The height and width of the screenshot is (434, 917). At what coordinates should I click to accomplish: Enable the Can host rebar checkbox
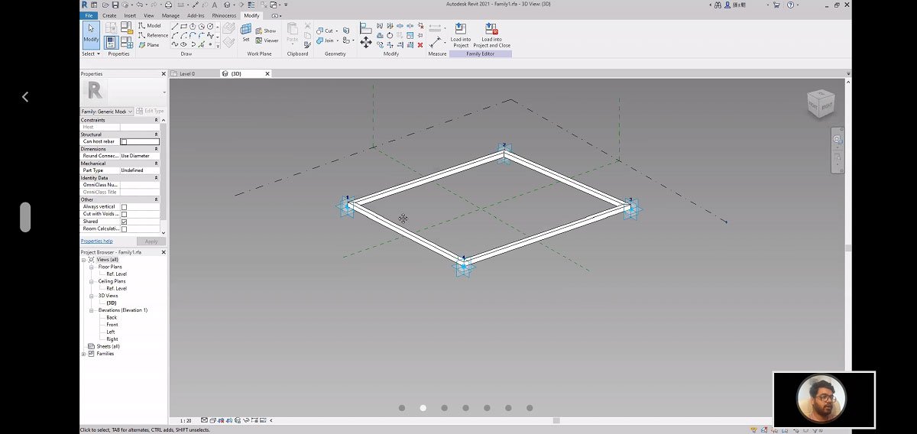124,141
